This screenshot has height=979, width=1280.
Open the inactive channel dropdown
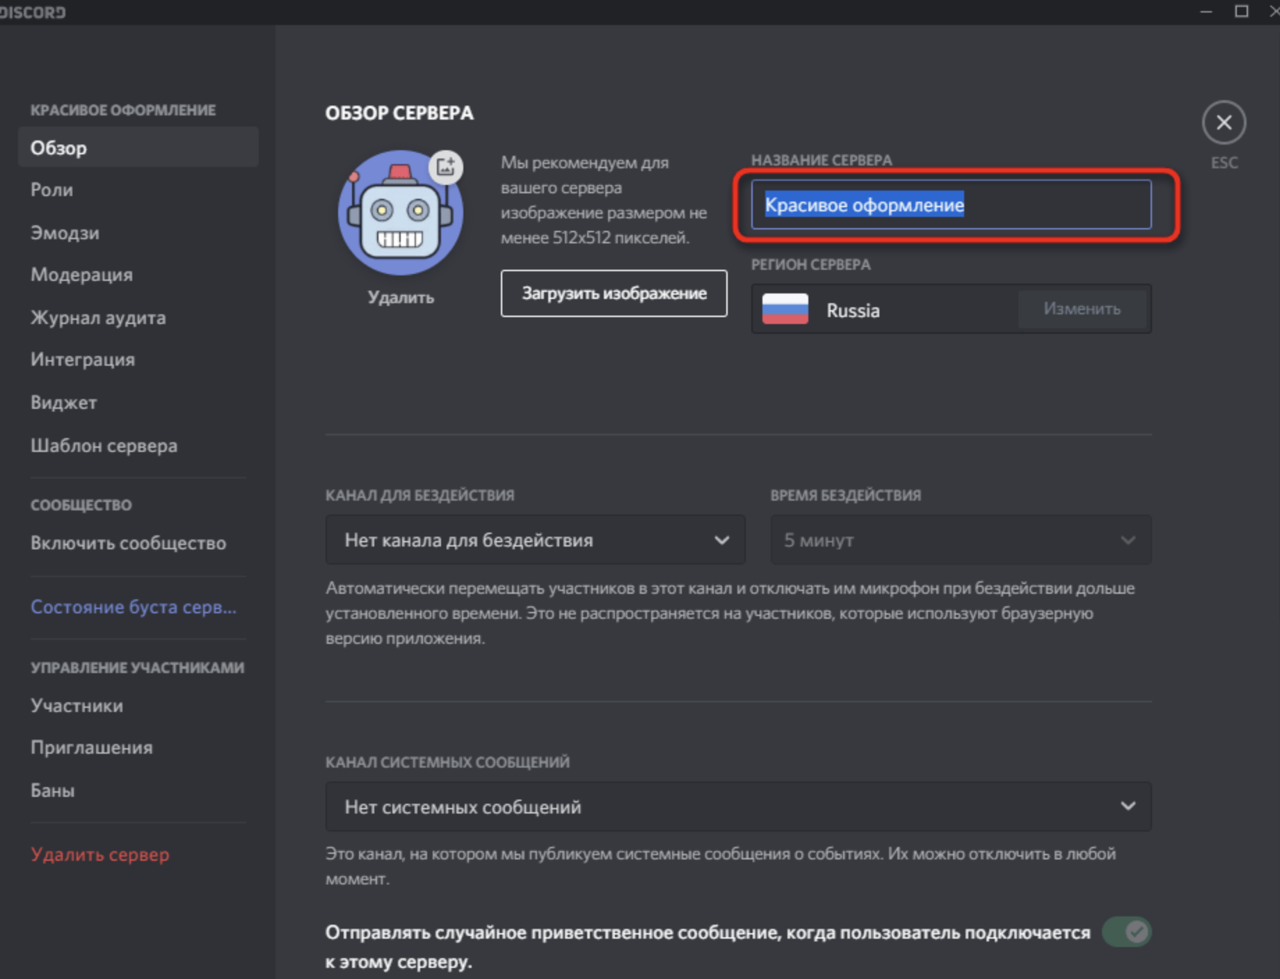[x=535, y=540]
